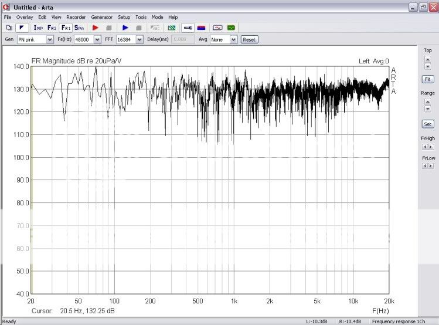Open the Gen signal type dropdown

[x=50, y=39]
